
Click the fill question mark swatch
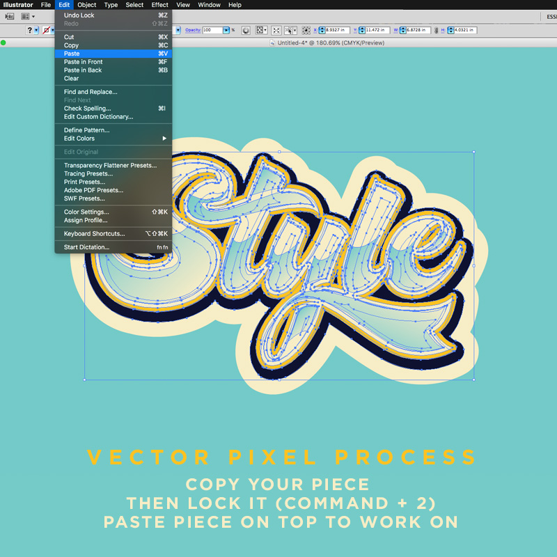click(x=29, y=30)
